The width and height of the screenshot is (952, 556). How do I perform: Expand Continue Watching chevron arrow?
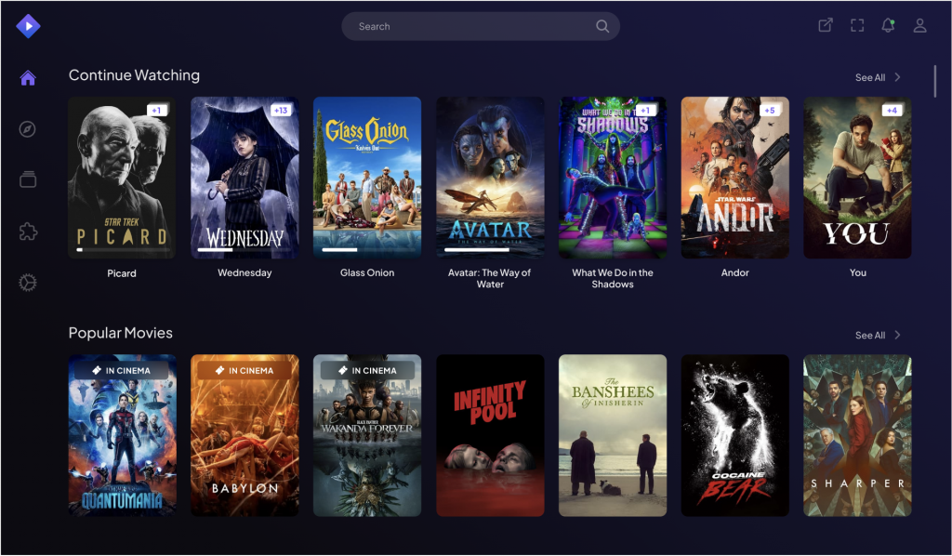tap(897, 77)
